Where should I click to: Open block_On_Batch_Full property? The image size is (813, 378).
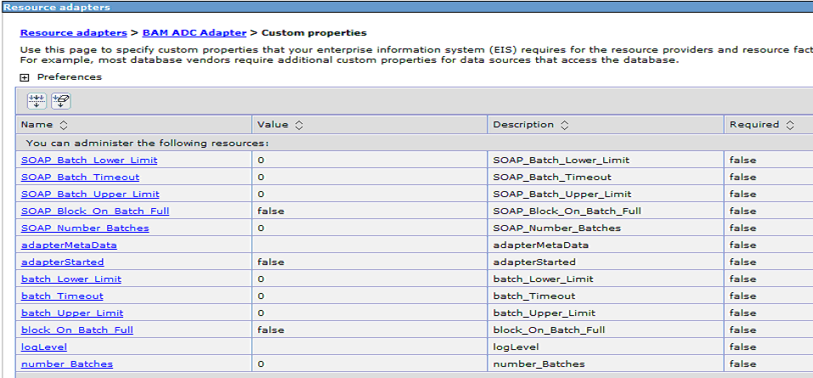(77, 330)
